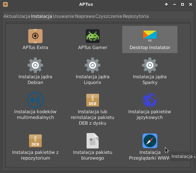Close the APTus window
This screenshot has width=196, height=173.
pyautogui.click(x=191, y=4)
